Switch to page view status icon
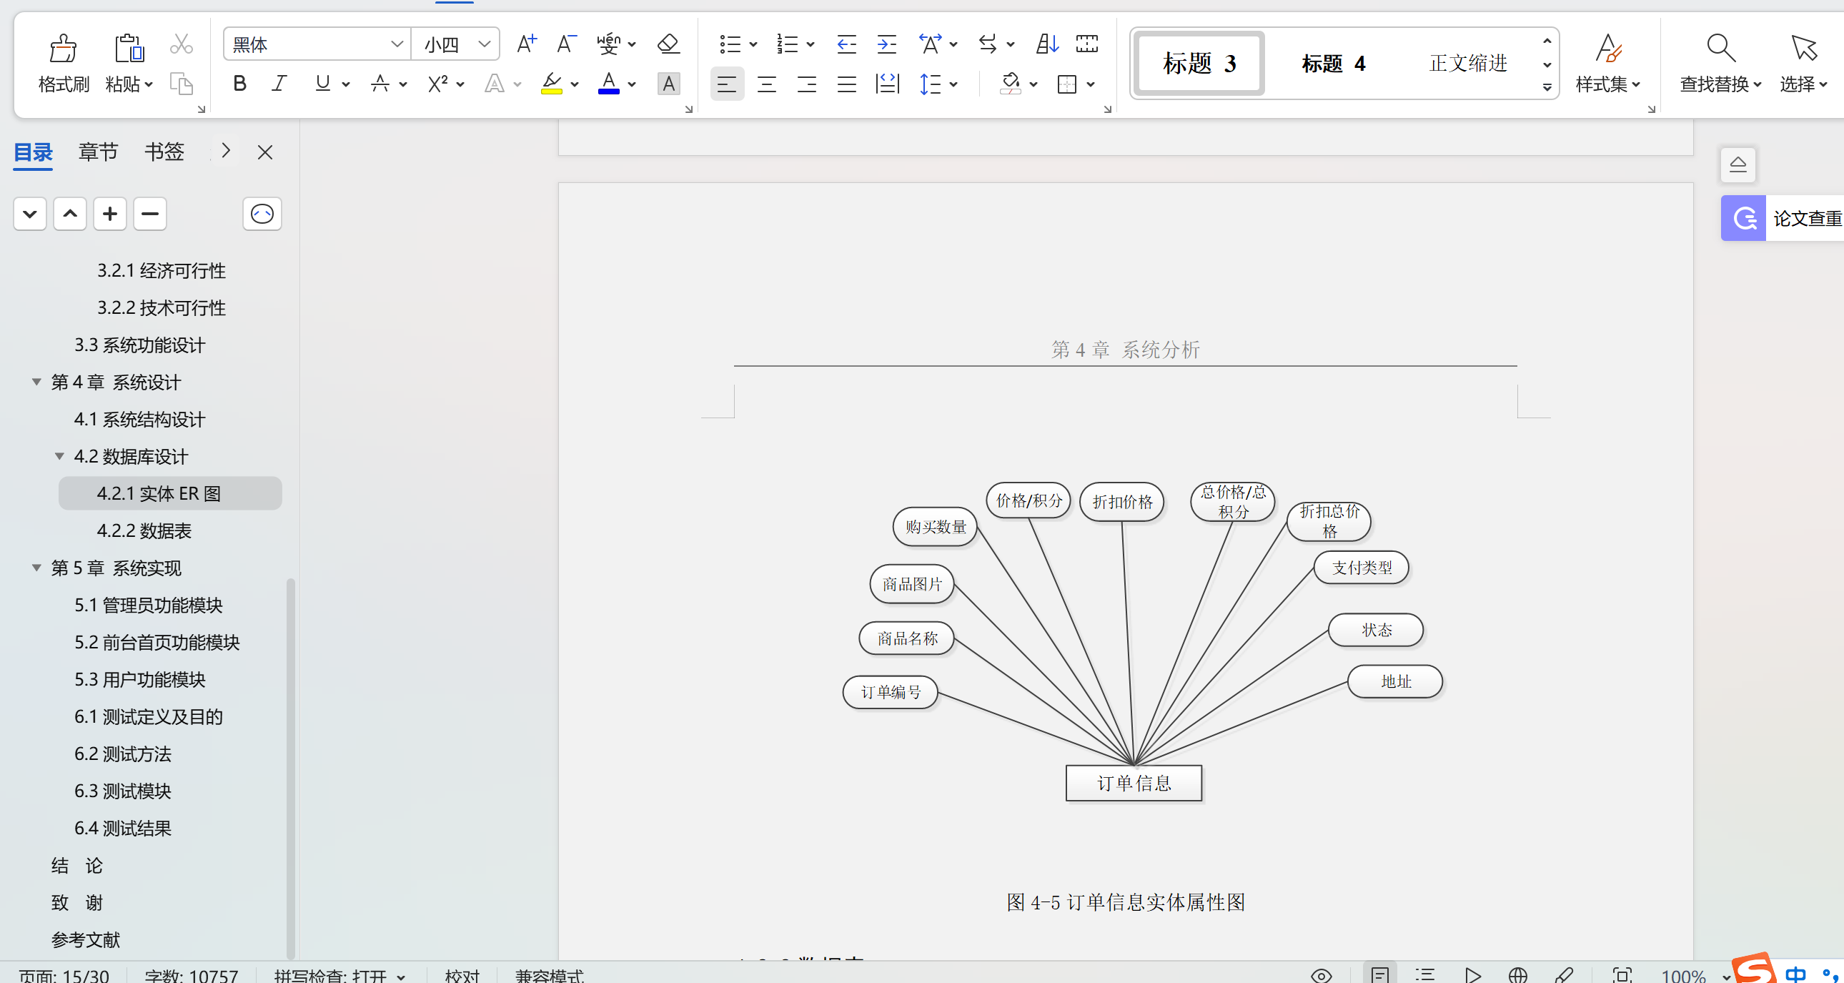This screenshot has width=1844, height=983. pyautogui.click(x=1380, y=974)
